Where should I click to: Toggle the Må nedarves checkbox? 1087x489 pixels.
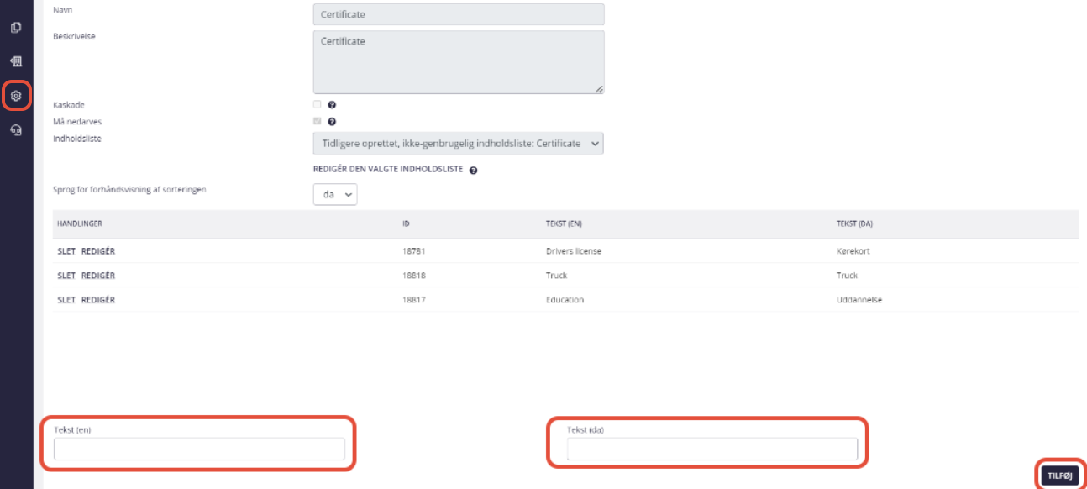pos(317,121)
